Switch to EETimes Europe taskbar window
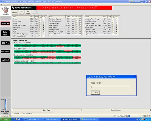The width and height of the screenshot is (151, 121). (33, 119)
